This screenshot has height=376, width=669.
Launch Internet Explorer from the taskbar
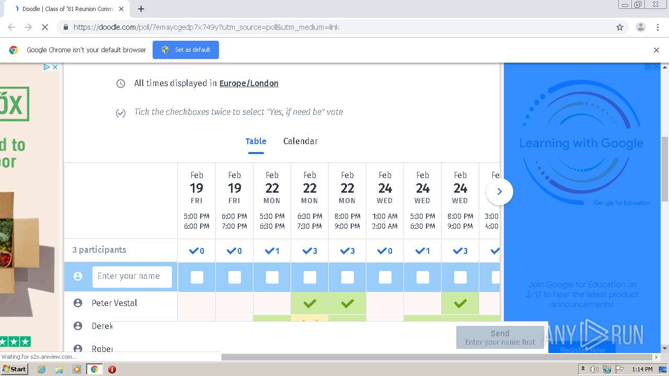(42, 369)
